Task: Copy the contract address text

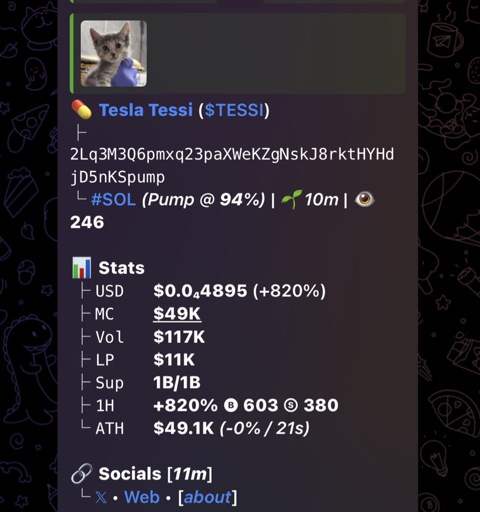Action: tap(232, 165)
